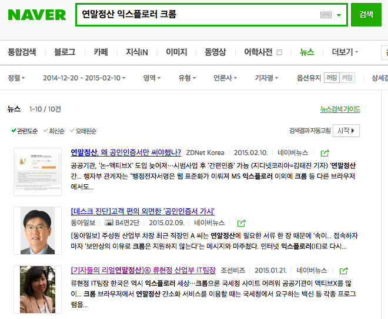This screenshot has height=319, width=388.
Task: Click share icon next to ZDNet Korea article
Action: pyautogui.click(x=325, y=153)
